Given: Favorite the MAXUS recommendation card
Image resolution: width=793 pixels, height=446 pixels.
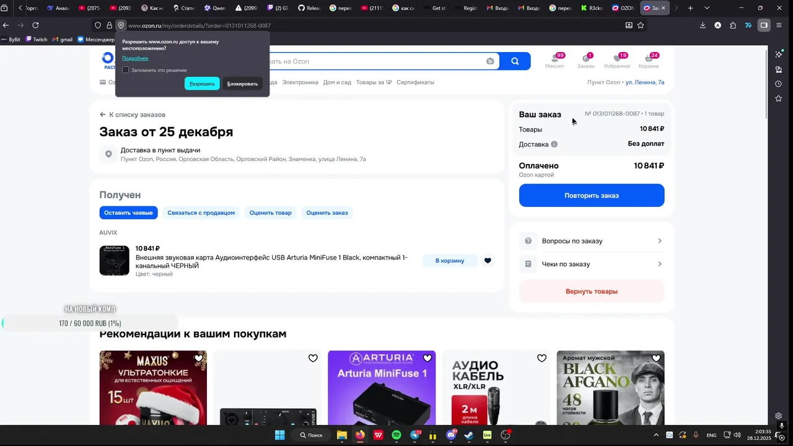Looking at the screenshot, I should click(x=198, y=358).
